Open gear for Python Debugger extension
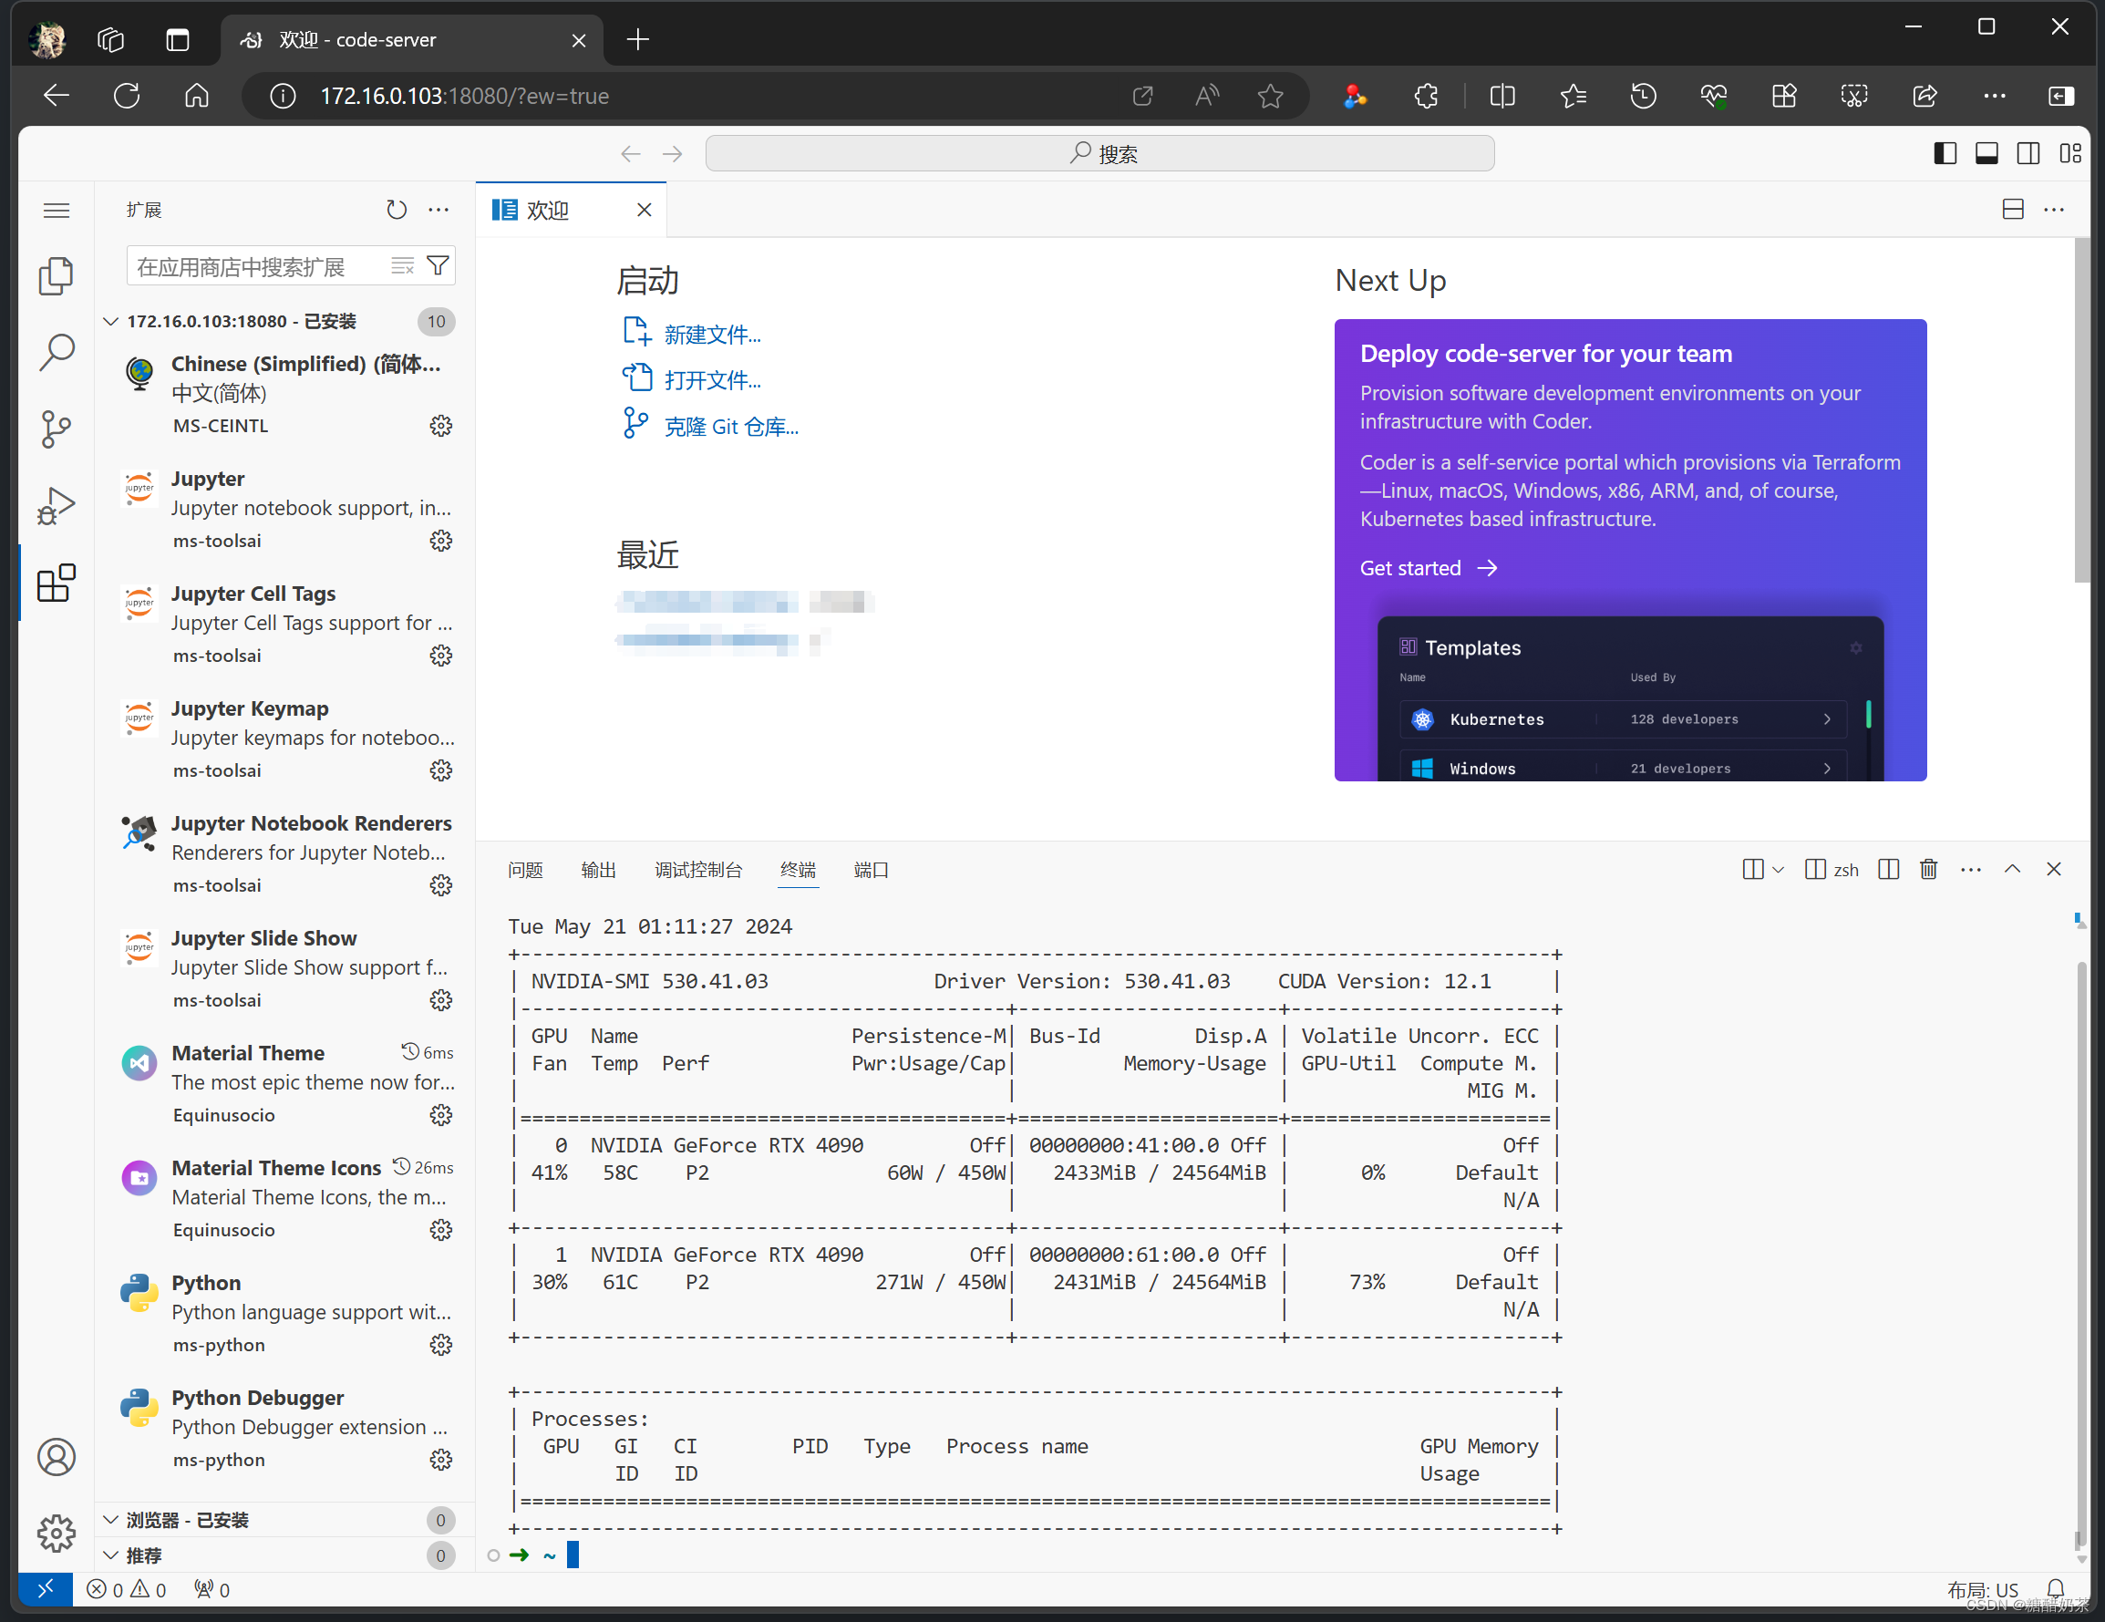 (x=440, y=1460)
